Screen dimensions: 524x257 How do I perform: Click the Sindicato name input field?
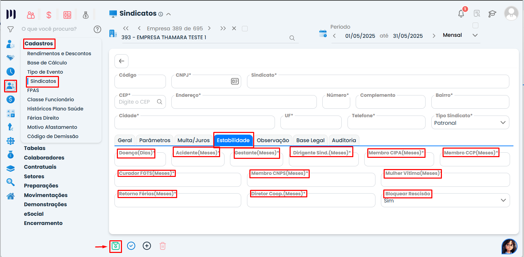[x=378, y=81]
